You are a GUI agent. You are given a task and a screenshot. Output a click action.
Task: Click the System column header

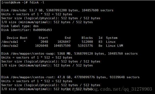pos(112,38)
